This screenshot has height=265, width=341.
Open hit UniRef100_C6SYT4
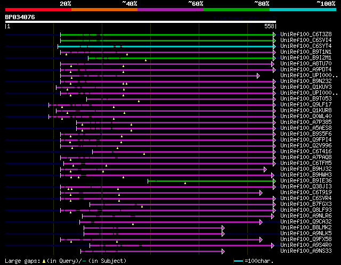(306, 46)
